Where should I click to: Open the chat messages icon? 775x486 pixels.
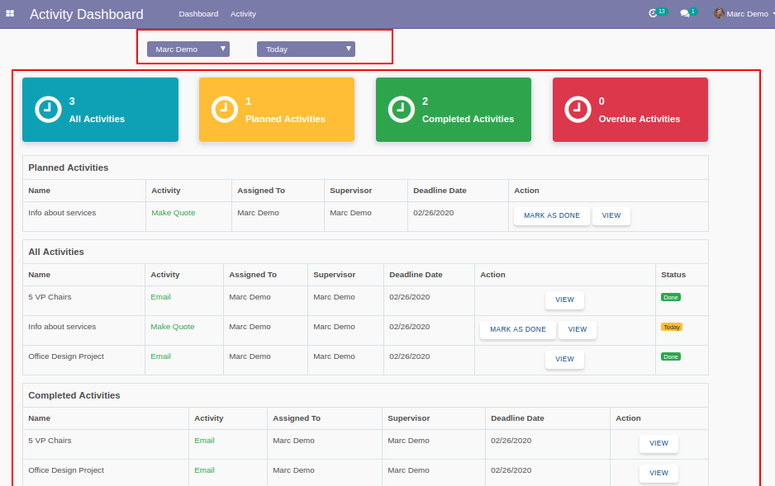(685, 14)
